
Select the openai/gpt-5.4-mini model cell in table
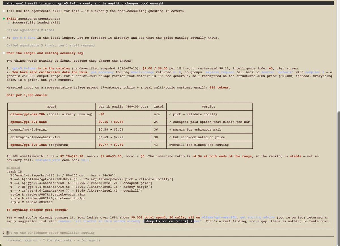pyautogui.click(x=51, y=130)
